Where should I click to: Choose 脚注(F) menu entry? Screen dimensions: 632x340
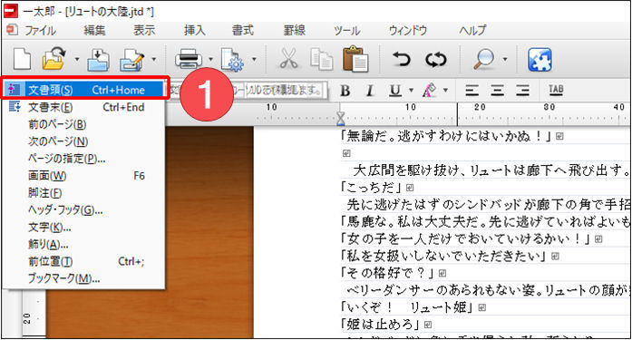coord(84,192)
